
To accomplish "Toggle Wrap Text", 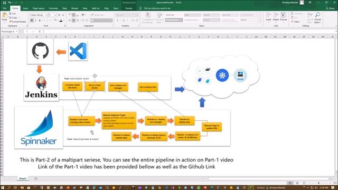I will pyautogui.click(x=97, y=15).
